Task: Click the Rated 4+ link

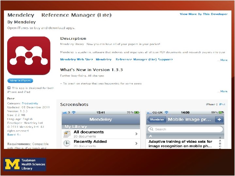Action: click(14, 135)
